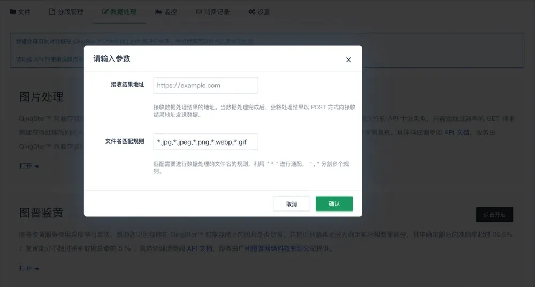The height and width of the screenshot is (287, 535).
Task: Open the API 文档 link in 图普鉴黄 description
Action: pos(199,249)
